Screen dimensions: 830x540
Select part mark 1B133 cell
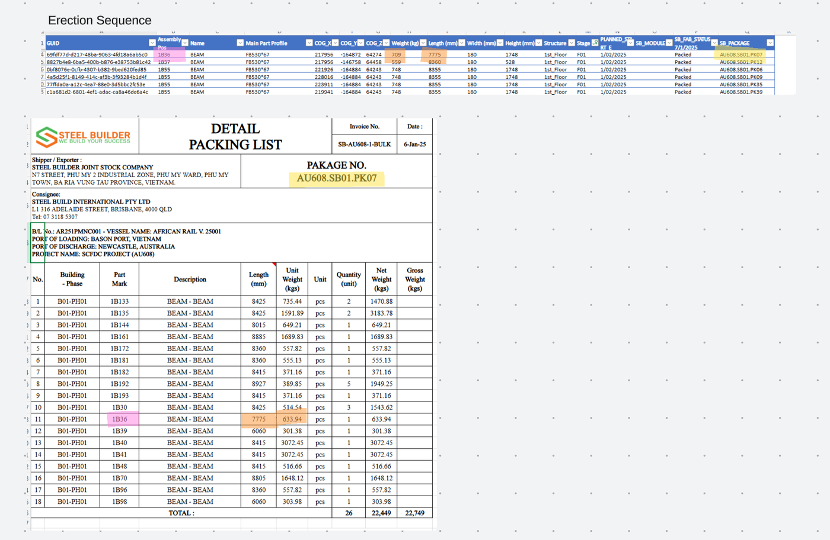point(120,301)
